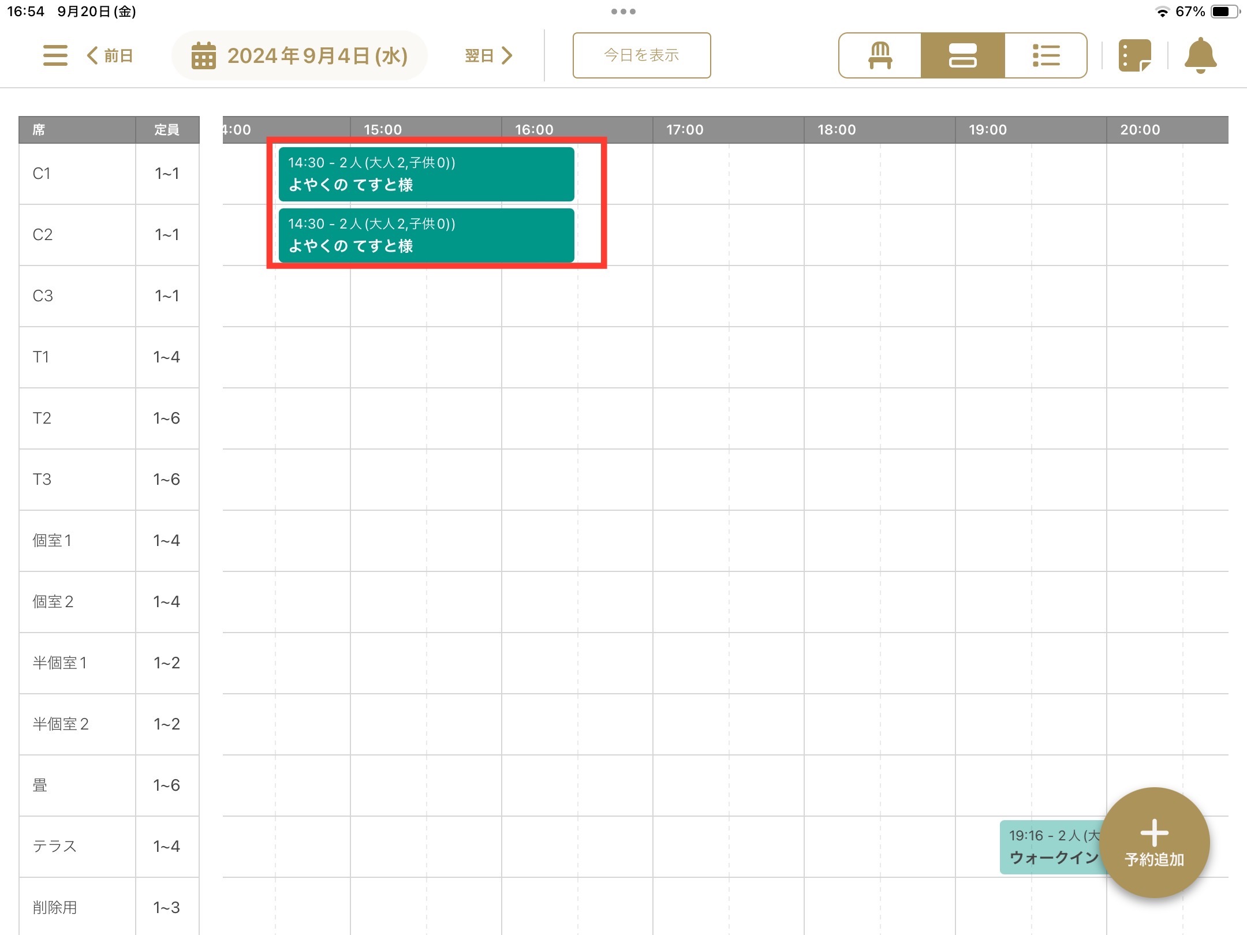This screenshot has height=935, width=1247.
Task: Tap the 16:54 status bar clock
Action: point(25,12)
